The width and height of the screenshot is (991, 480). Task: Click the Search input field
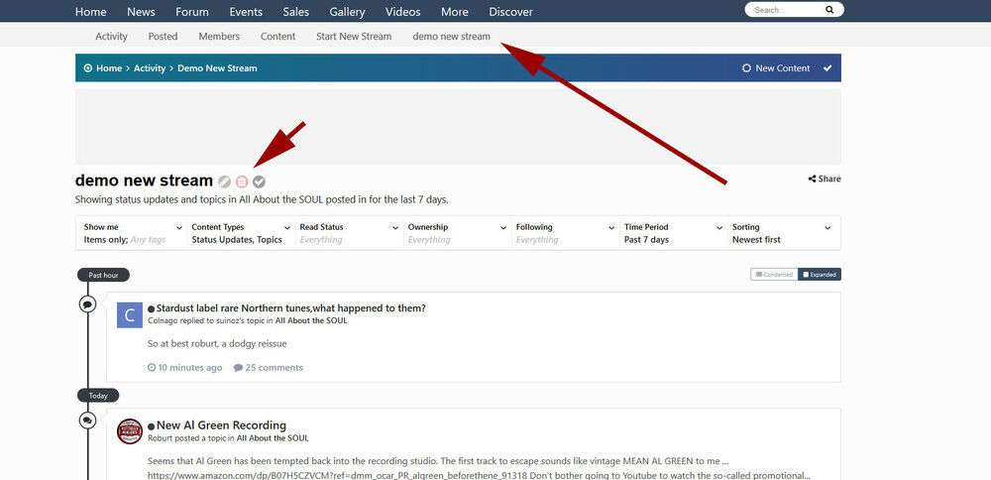click(787, 10)
